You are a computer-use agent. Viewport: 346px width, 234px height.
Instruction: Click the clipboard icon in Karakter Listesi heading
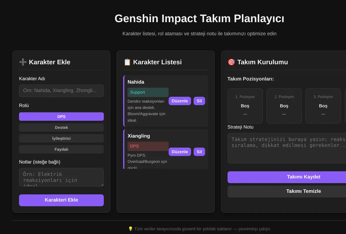127,62
